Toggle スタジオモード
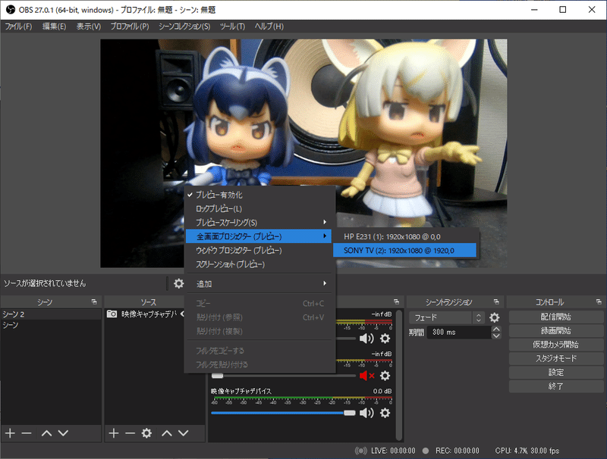Image resolution: width=607 pixels, height=459 pixels. [x=556, y=358]
